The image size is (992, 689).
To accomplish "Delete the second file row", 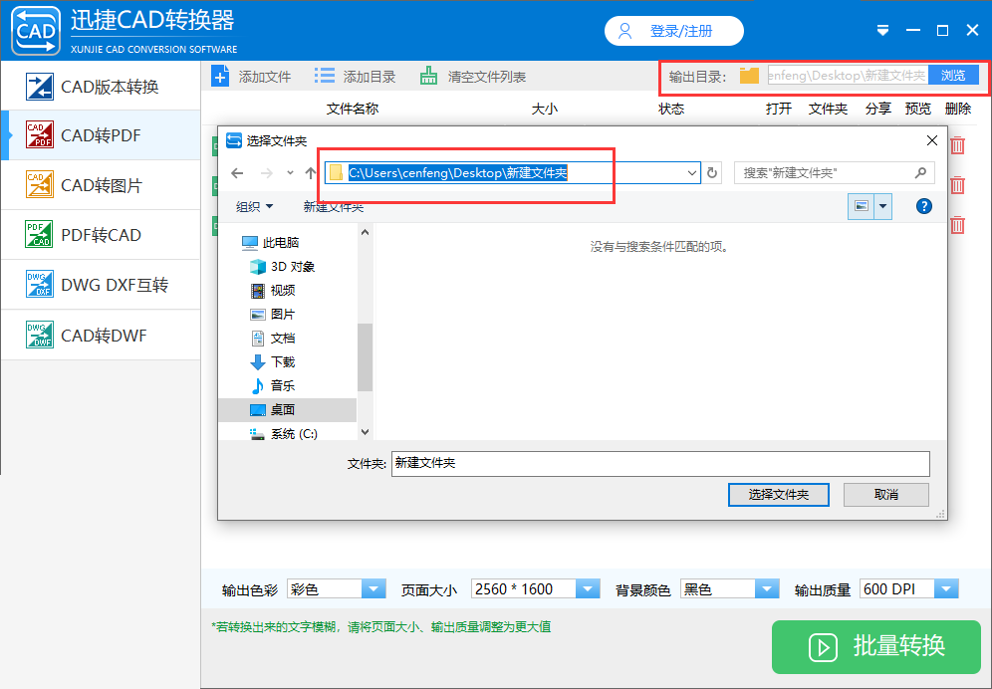I will coord(958,185).
